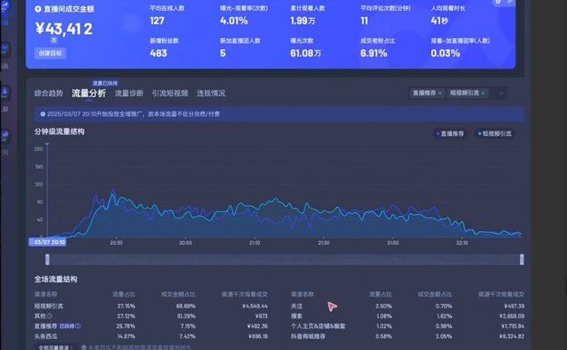567x350 pixels.
Task: Click the 曝光-观看率 value 4.01%
Action: (234, 21)
